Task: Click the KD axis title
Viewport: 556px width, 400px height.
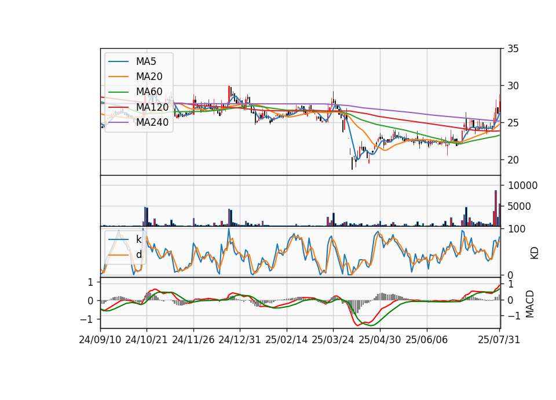Action: (535, 253)
